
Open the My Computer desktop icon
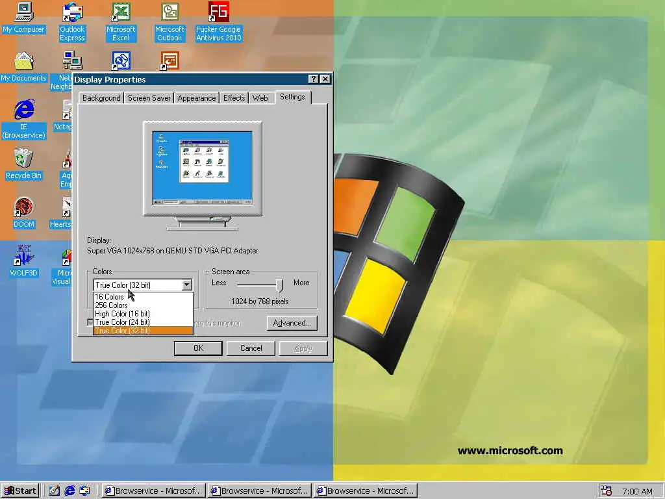click(24, 17)
